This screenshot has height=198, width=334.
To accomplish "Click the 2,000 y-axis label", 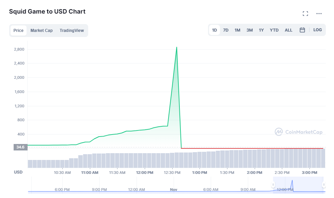I will 19,77.
